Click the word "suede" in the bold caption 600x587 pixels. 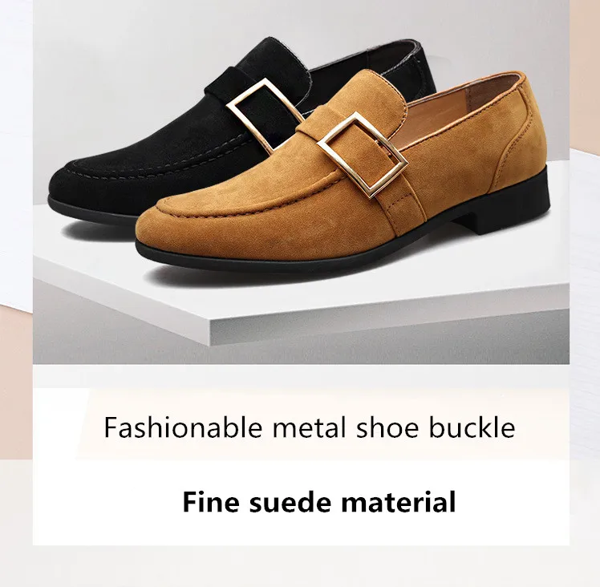[290, 502]
